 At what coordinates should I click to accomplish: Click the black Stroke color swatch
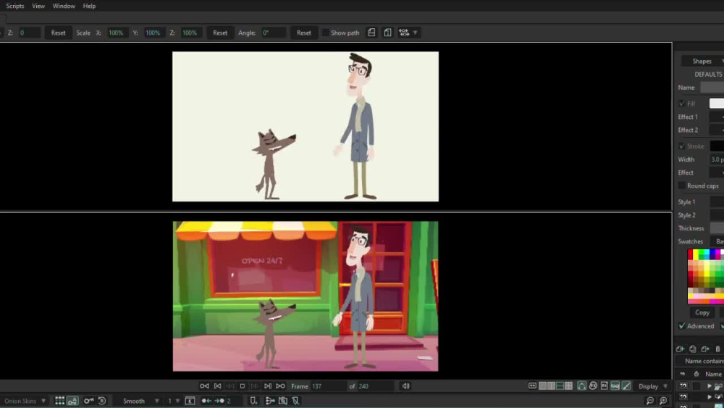717,146
